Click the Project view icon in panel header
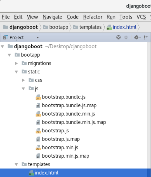The image size is (151, 177). (6, 37)
